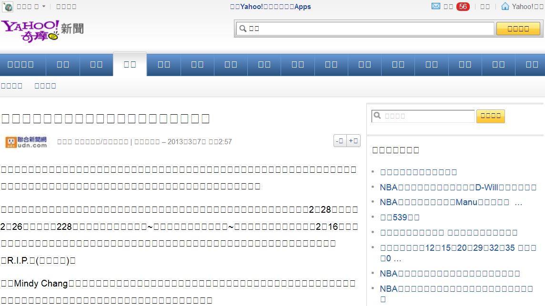Open the dropdown arrow beside the account name

(x=43, y=6)
